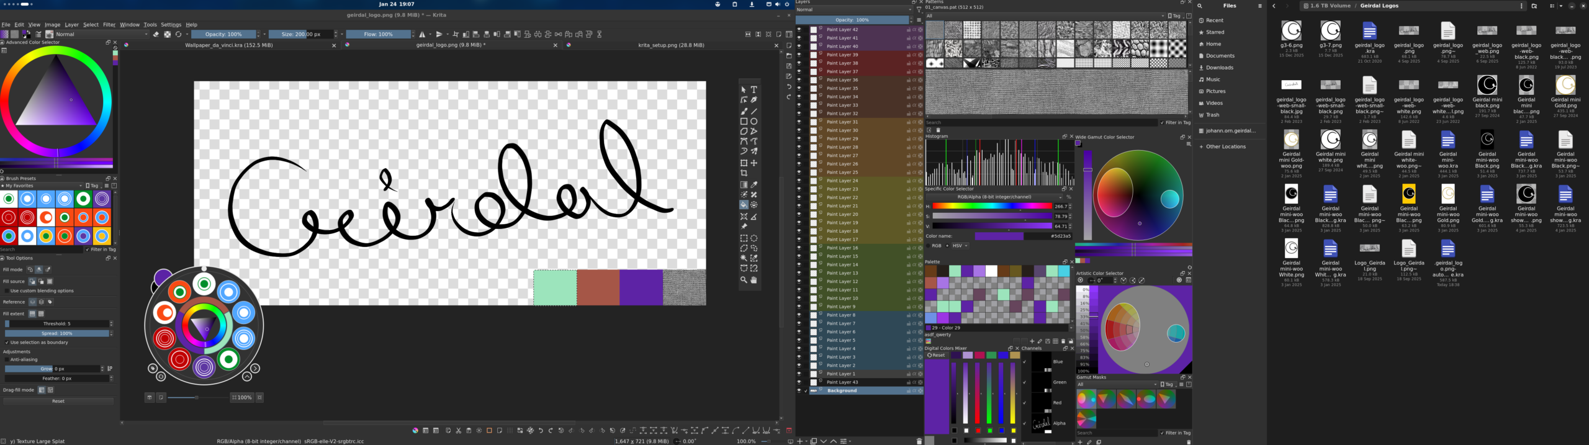Select the Elliptical Selection tool
The image size is (1589, 445).
coord(754,238)
